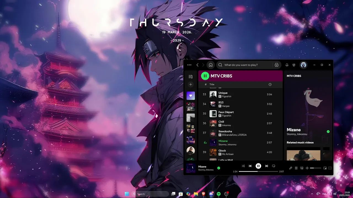This screenshot has width=353, height=198.
Task: Pause playlist using green MTV CRIBS button
Action: tap(205, 76)
